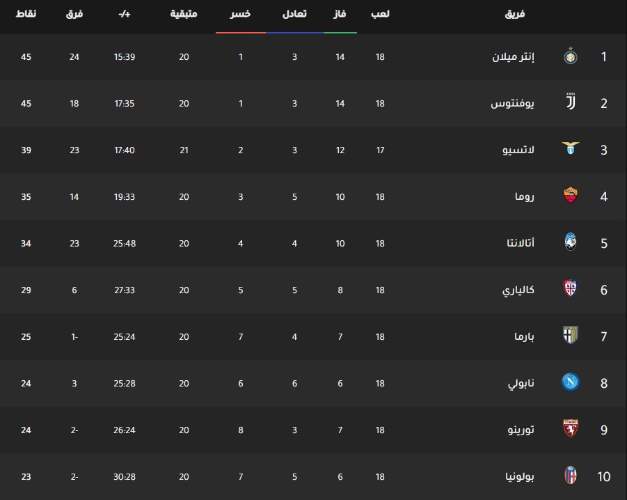Click the Roma club badge
Viewport: 627px width, 500px height.
[x=571, y=196]
